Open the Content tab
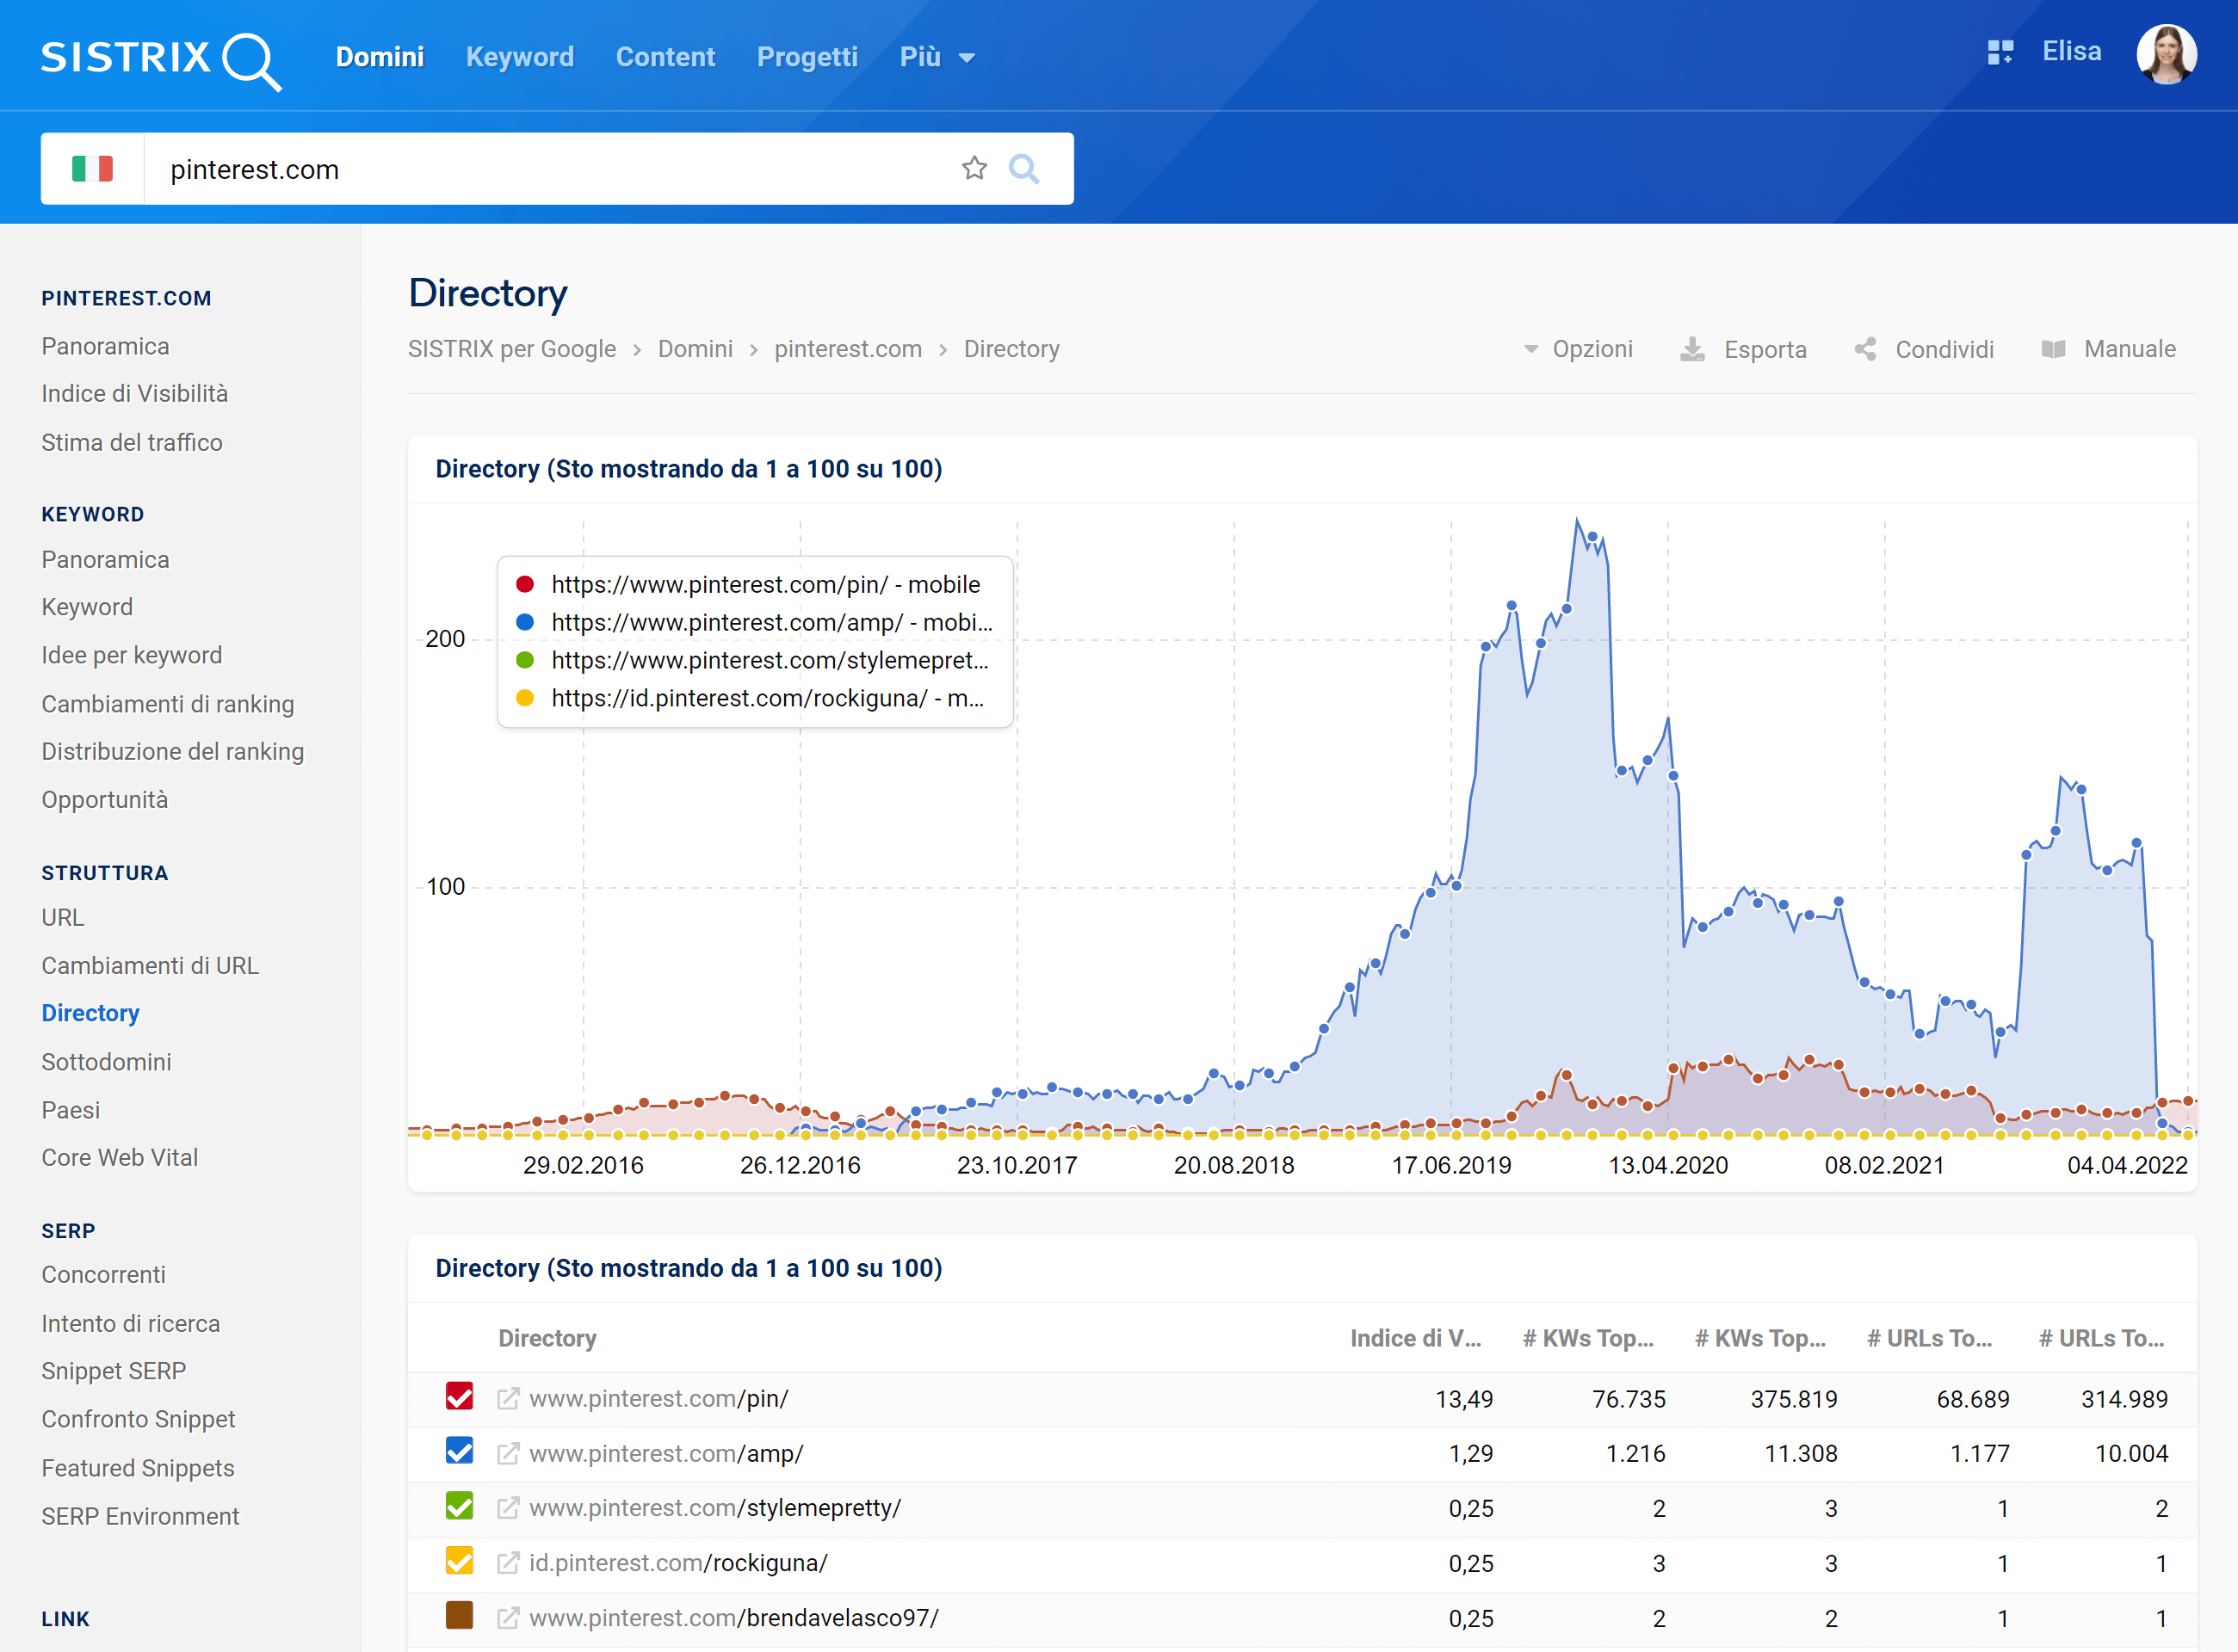Viewport: 2238px width, 1652px height. (665, 57)
